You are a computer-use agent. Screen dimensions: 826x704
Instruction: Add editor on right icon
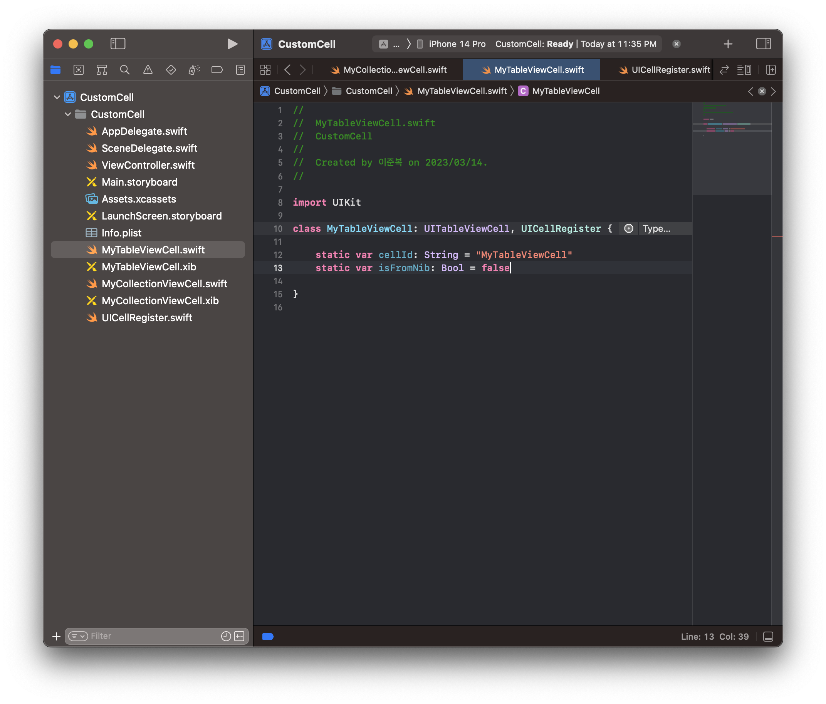[771, 70]
